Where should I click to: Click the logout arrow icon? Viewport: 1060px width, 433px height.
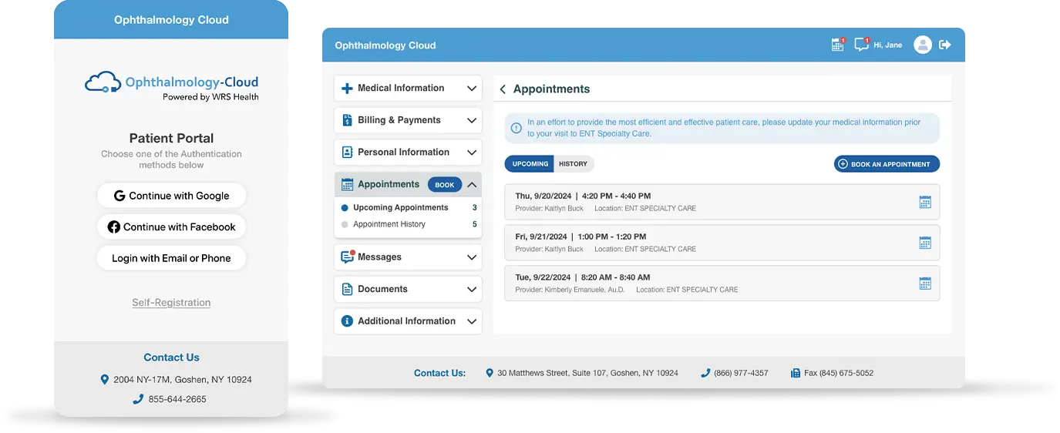coord(945,45)
